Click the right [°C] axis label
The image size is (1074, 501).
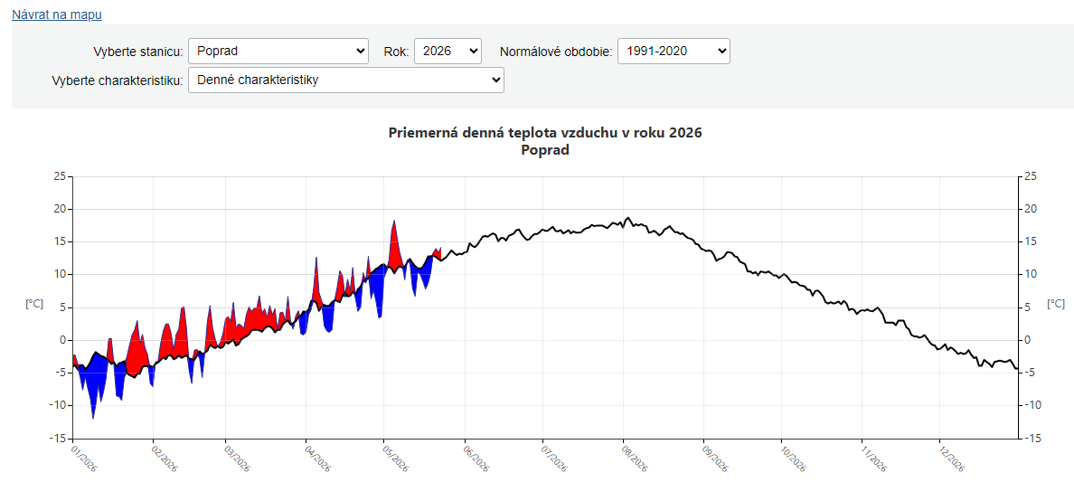point(1056,303)
